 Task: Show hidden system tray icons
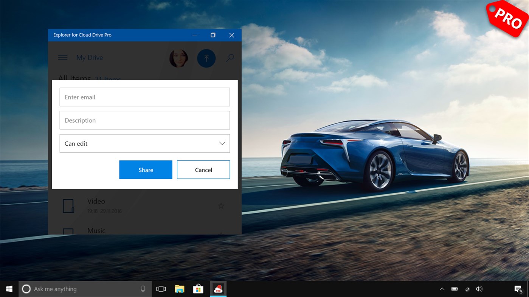click(x=442, y=289)
